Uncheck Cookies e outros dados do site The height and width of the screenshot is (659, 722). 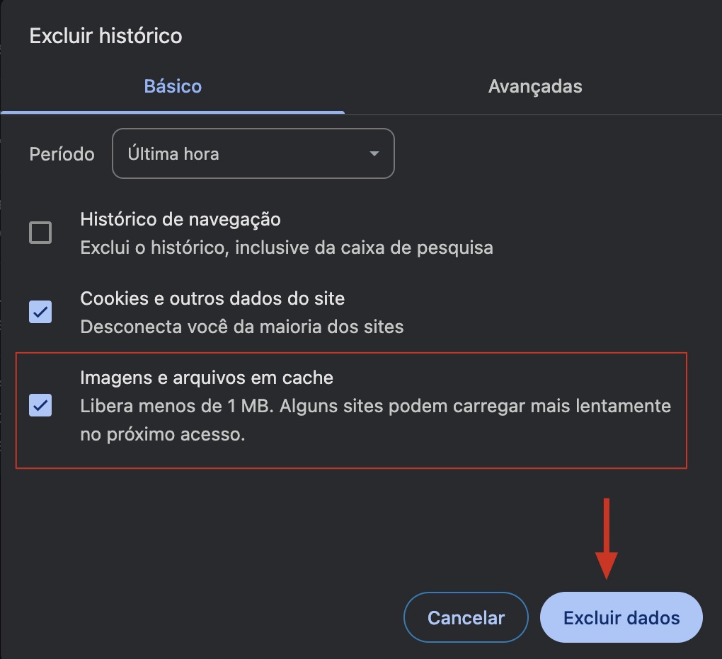40,312
